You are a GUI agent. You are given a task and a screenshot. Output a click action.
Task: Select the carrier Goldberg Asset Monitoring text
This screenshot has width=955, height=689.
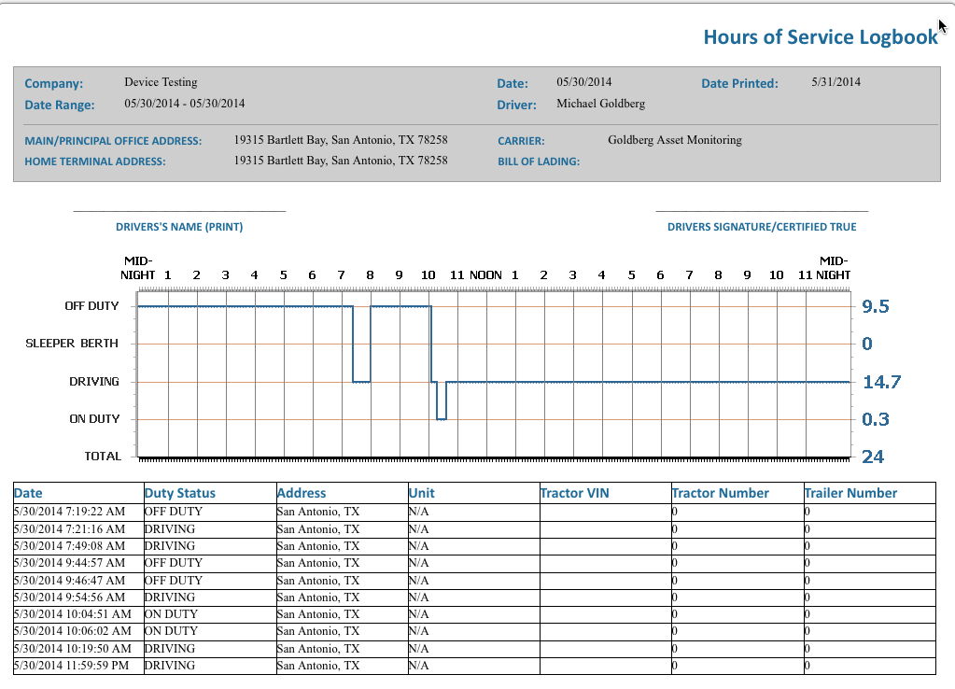[674, 140]
